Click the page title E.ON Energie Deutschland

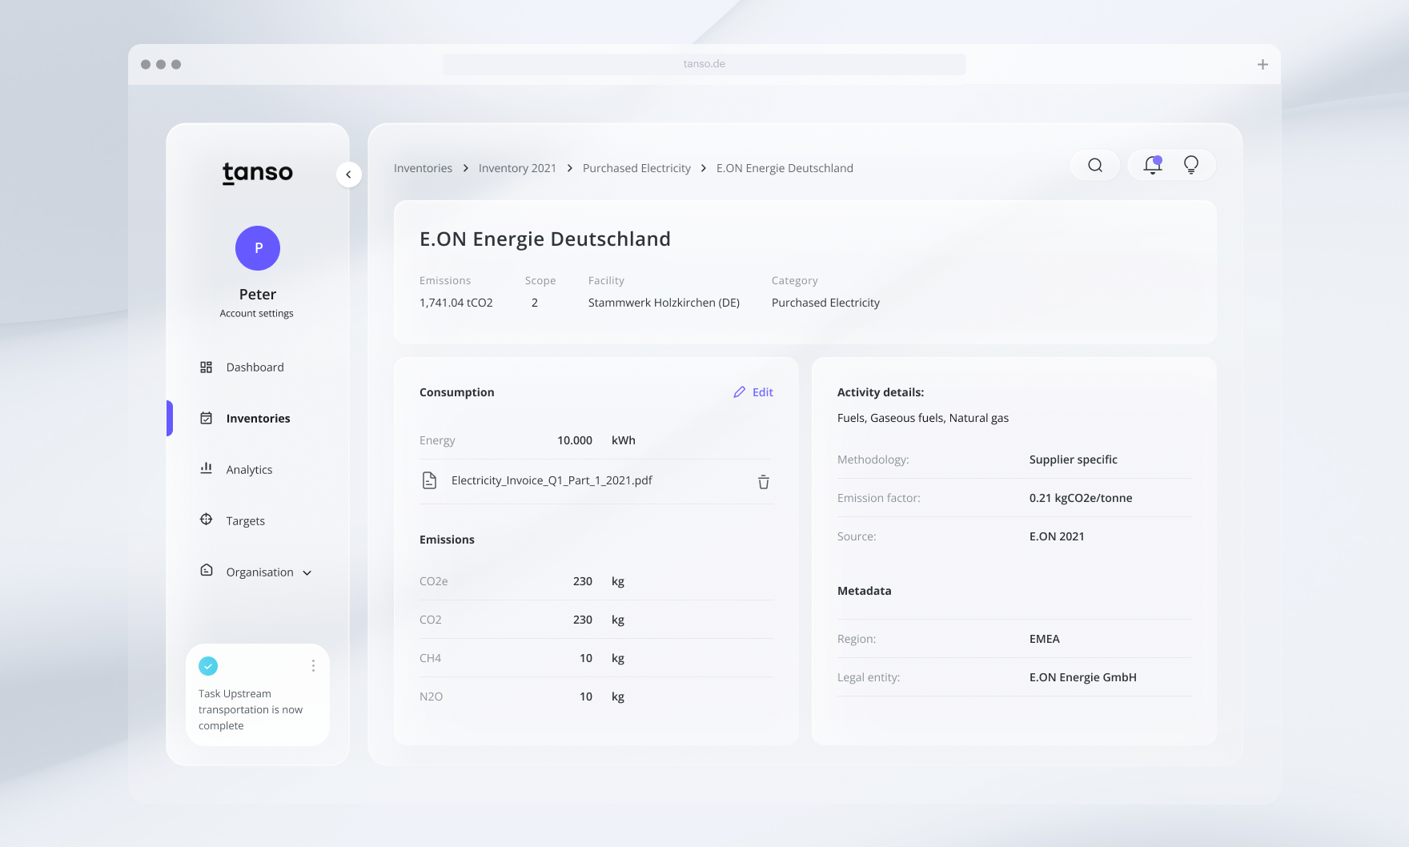tap(545, 239)
